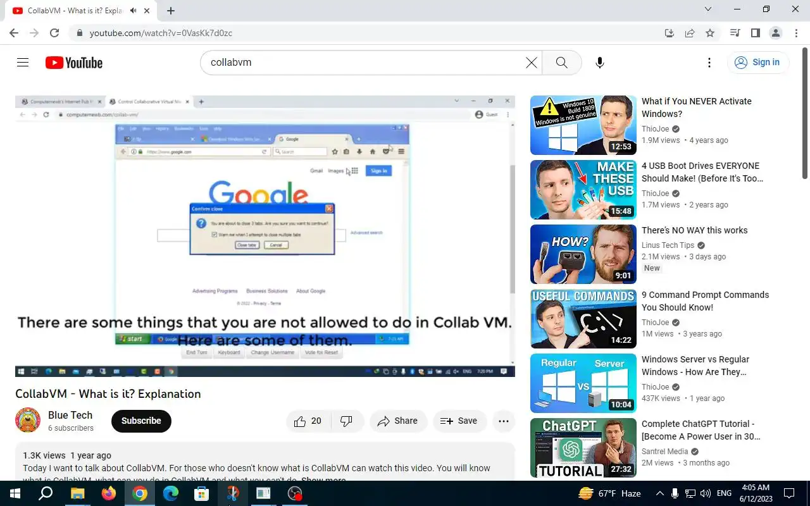
Task: Bookmark this tab with the star icon
Action: [710, 33]
